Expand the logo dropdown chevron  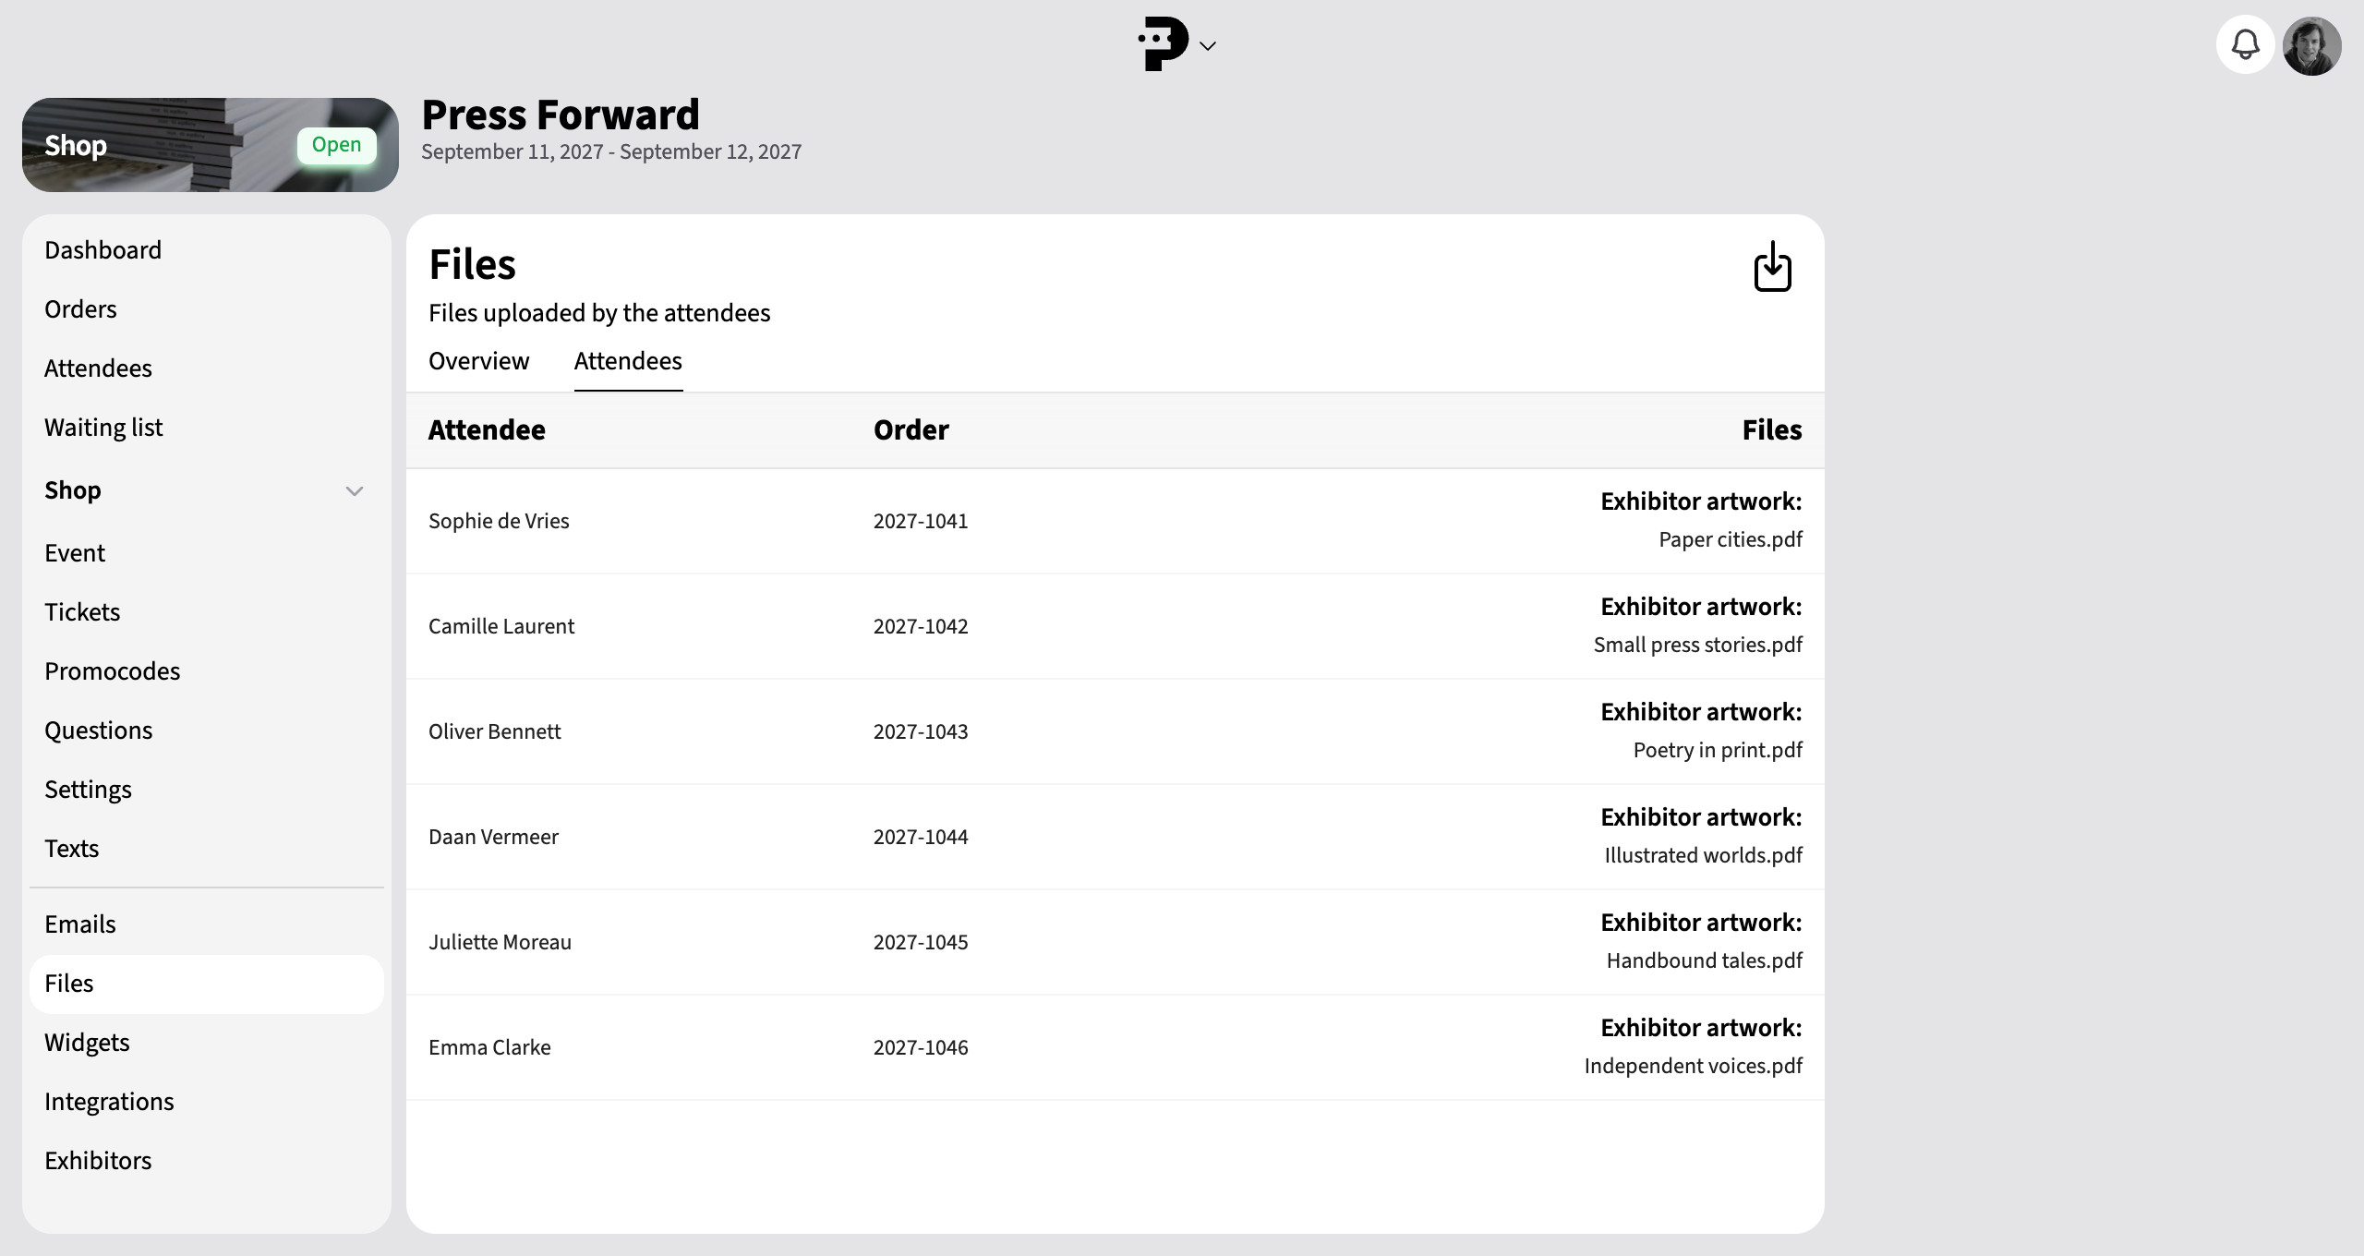click(1207, 45)
